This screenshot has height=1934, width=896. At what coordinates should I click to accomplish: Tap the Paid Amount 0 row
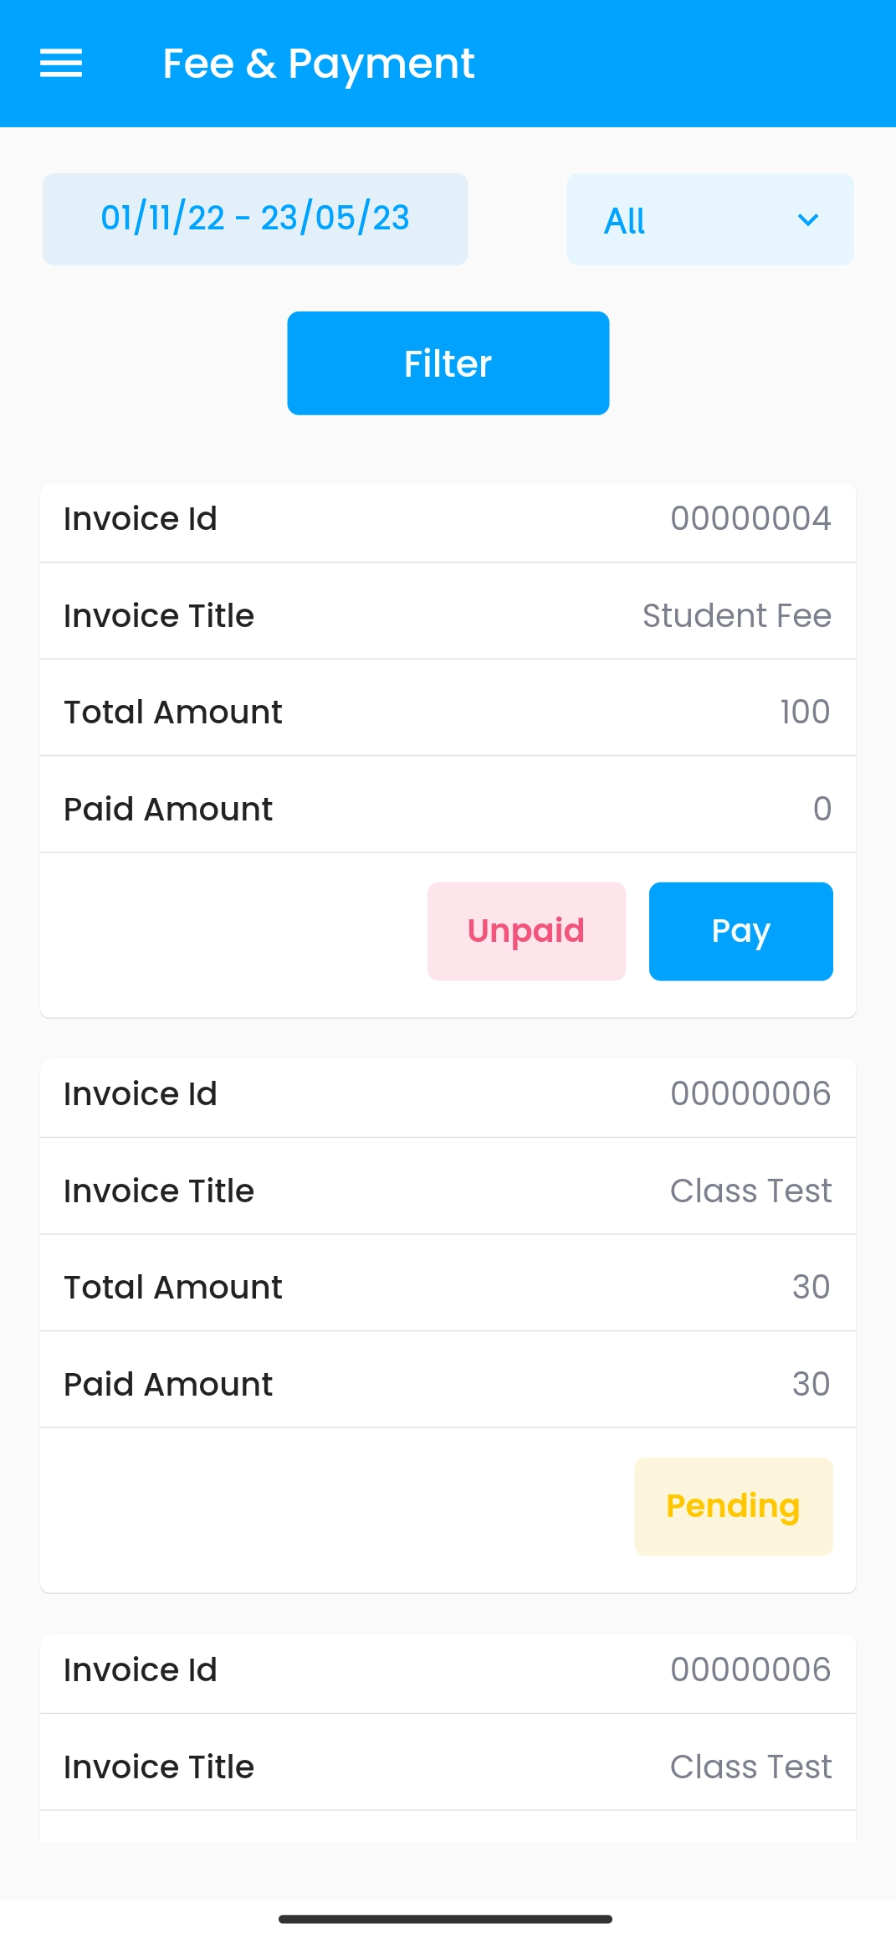[x=448, y=809]
